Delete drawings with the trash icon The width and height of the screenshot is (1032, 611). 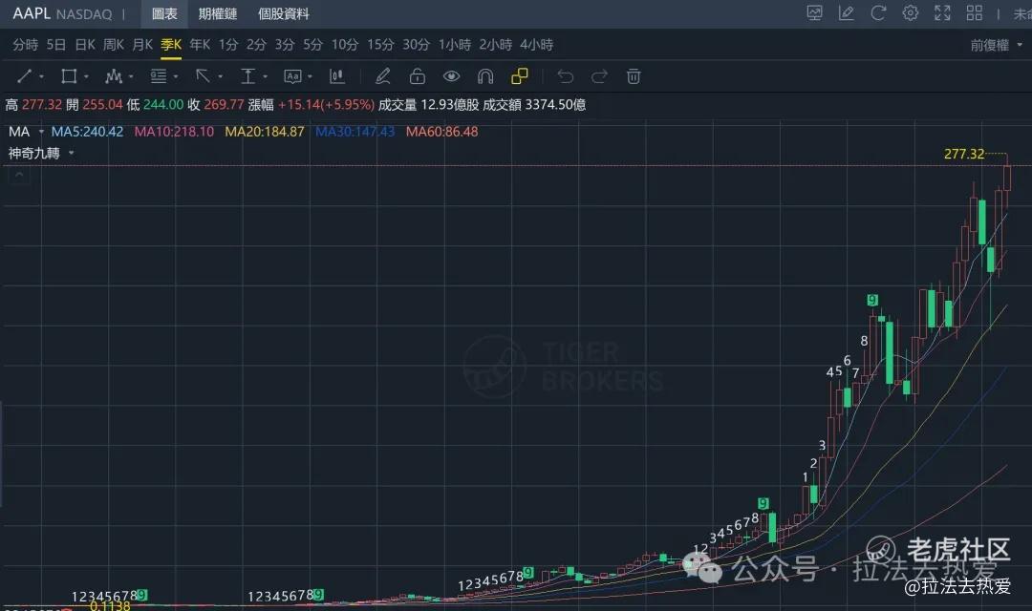tap(634, 76)
